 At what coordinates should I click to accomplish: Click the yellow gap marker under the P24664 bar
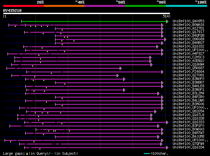point(51,73)
